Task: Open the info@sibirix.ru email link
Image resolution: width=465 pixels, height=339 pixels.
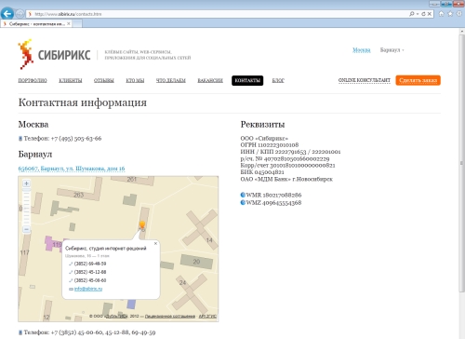Action: pyautogui.click(x=88, y=289)
